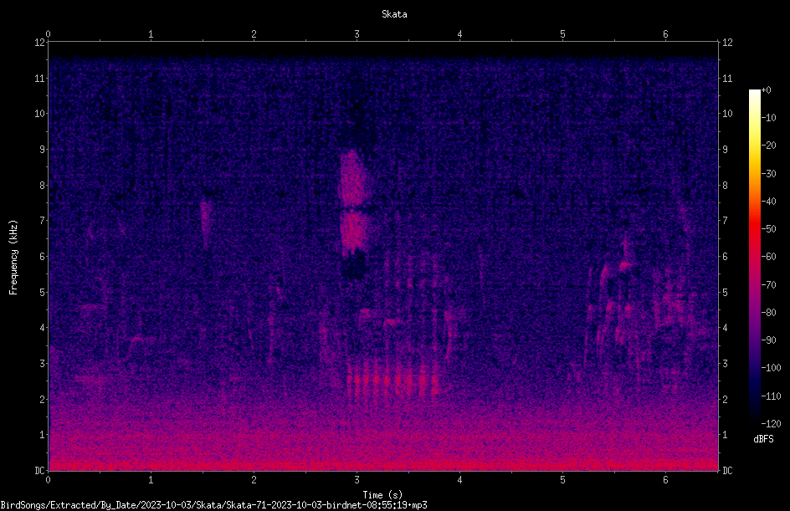Click the "-10" value on the color scale

click(768, 118)
